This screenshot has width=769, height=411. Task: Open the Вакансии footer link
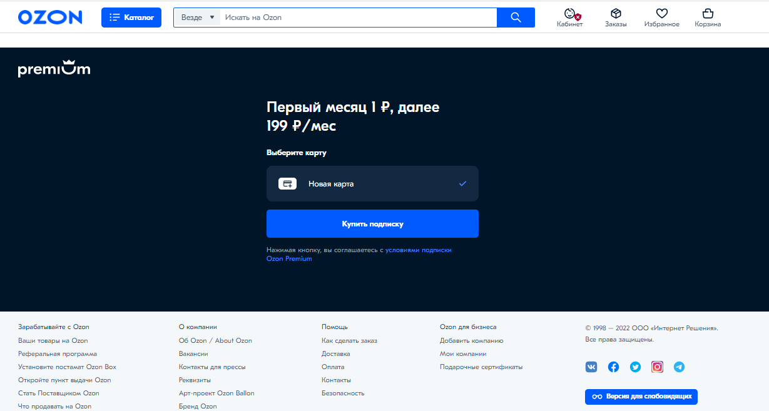(x=193, y=354)
